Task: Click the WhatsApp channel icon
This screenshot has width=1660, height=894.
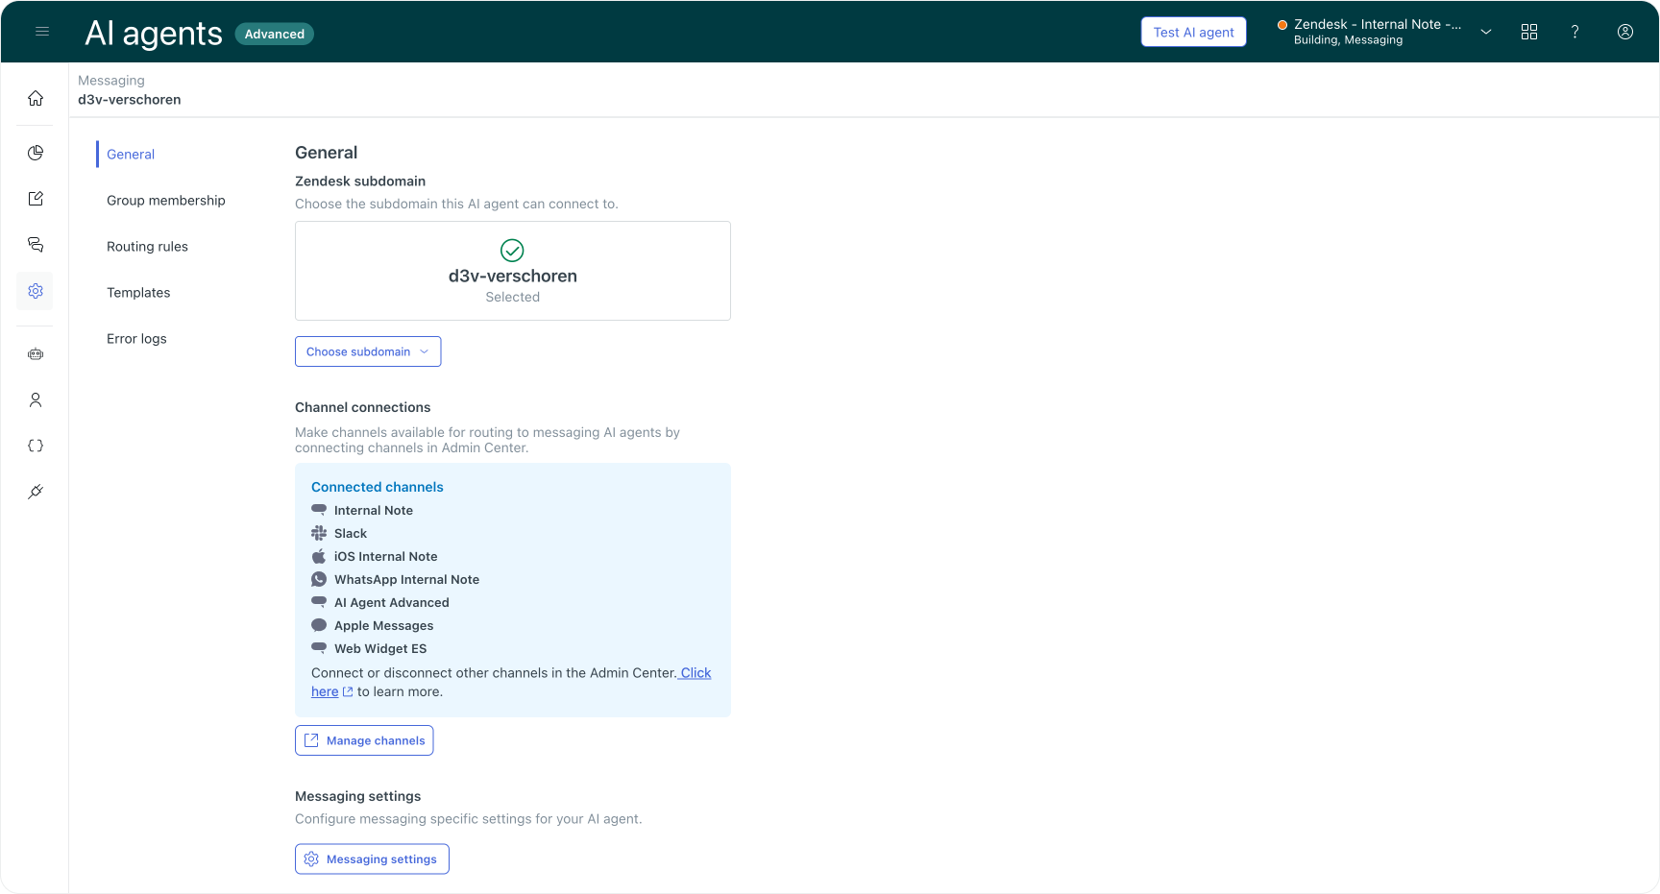Action: pos(319,579)
